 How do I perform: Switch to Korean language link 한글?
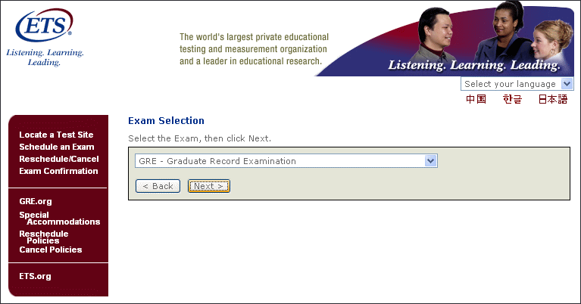click(512, 99)
